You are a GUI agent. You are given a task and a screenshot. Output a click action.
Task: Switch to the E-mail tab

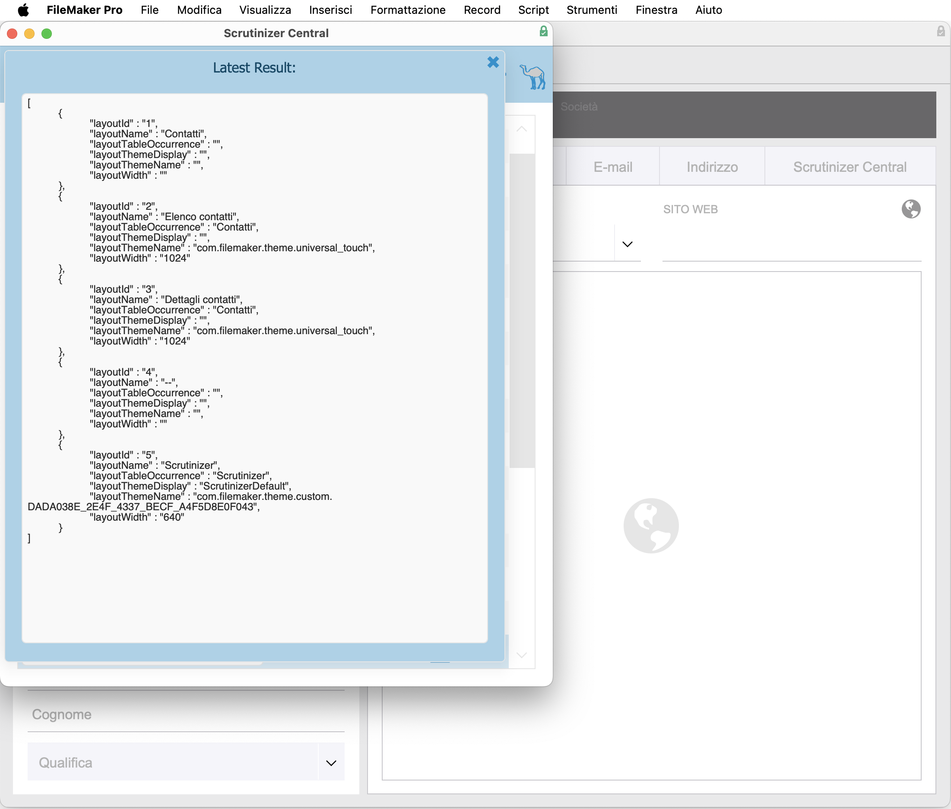612,167
